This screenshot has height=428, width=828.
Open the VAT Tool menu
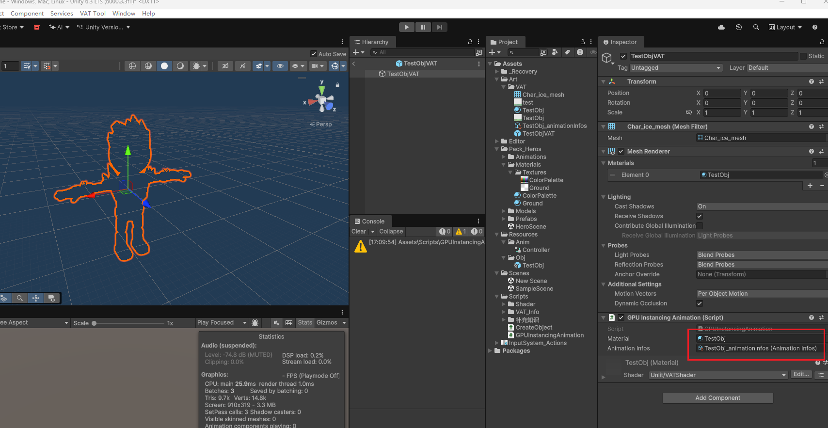pos(93,14)
